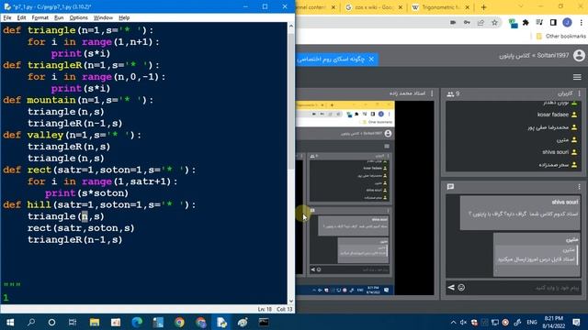Viewport: 588px width, 330px height.
Task: Show hidden system tray icons
Action: pyautogui.click(x=453, y=322)
